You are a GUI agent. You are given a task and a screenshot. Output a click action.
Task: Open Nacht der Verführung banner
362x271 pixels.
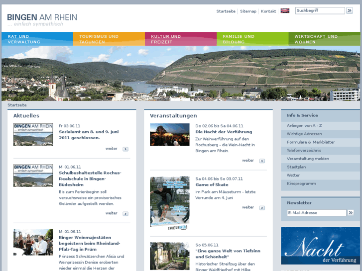click(321, 246)
